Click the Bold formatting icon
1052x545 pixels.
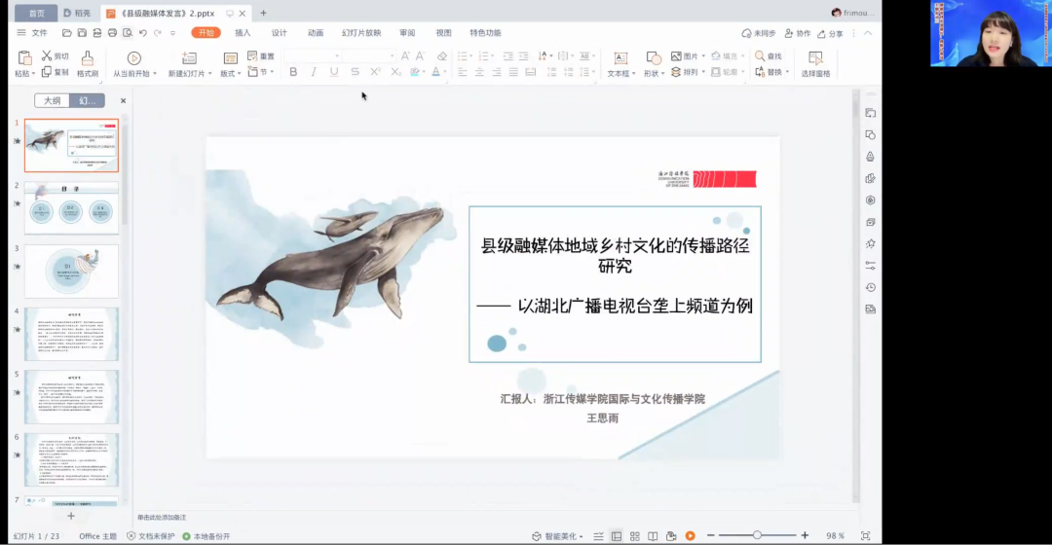(293, 72)
